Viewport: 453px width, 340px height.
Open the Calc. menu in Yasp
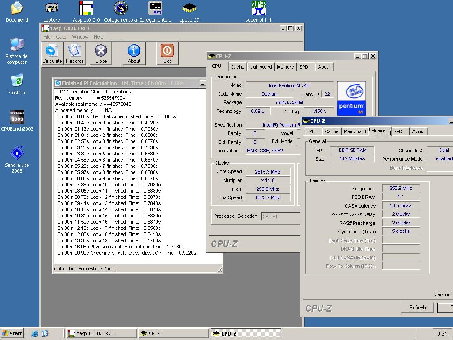point(61,37)
